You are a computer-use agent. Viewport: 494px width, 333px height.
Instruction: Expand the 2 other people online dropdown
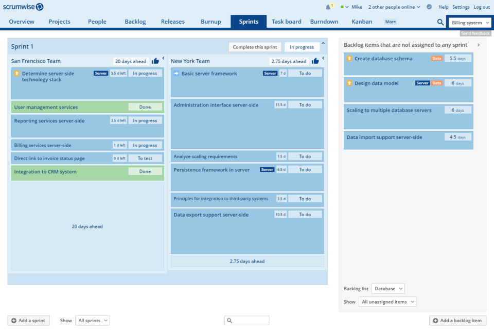coord(394,7)
